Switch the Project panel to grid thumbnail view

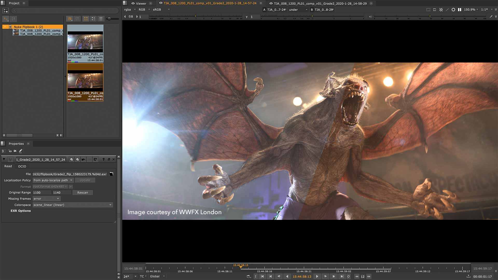coord(86,19)
